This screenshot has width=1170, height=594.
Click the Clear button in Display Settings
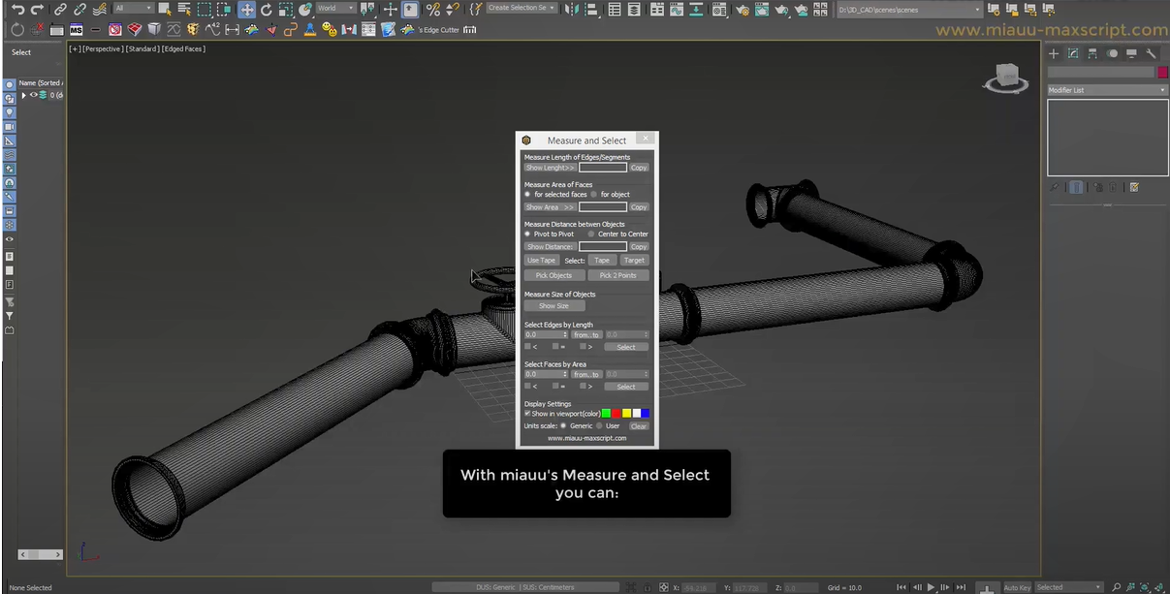click(639, 426)
